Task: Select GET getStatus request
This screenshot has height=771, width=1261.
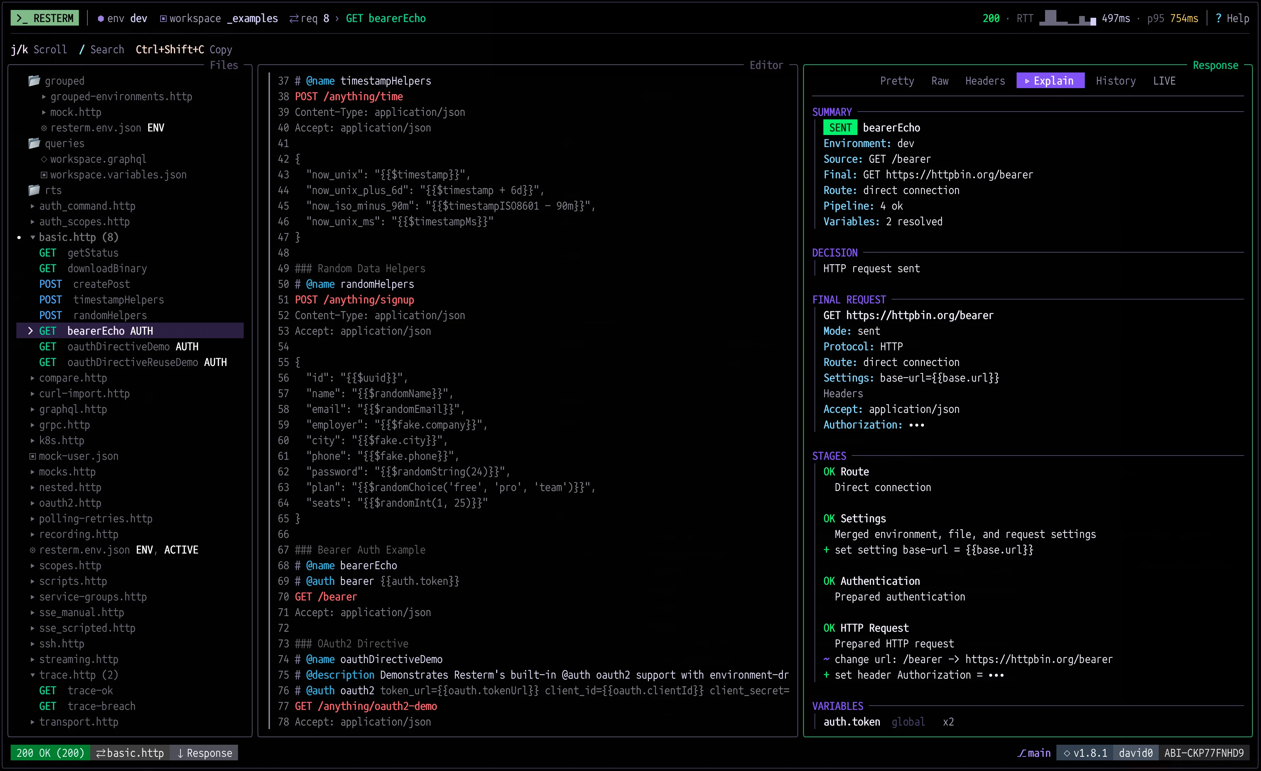Action: pos(79,253)
